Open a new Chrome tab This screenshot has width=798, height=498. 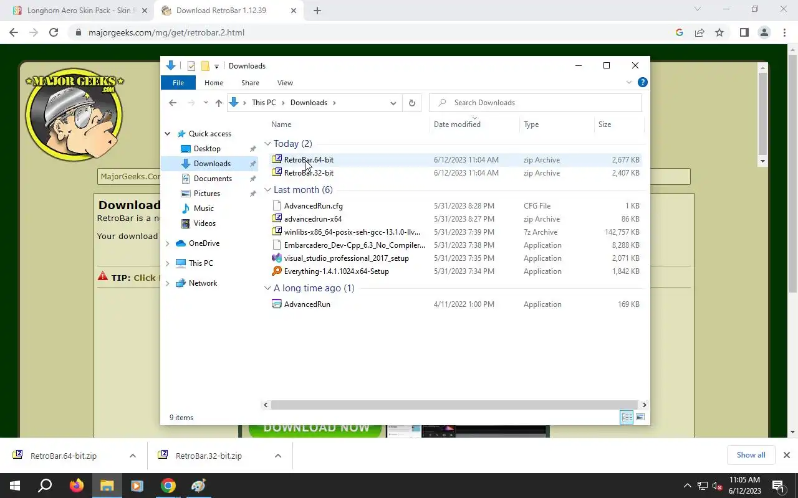[x=317, y=11]
